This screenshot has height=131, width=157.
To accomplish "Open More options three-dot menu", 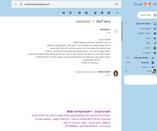I will 58,13.
